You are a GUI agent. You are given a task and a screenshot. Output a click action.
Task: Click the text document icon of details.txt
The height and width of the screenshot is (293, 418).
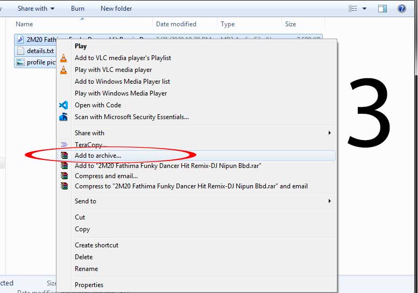(20, 51)
